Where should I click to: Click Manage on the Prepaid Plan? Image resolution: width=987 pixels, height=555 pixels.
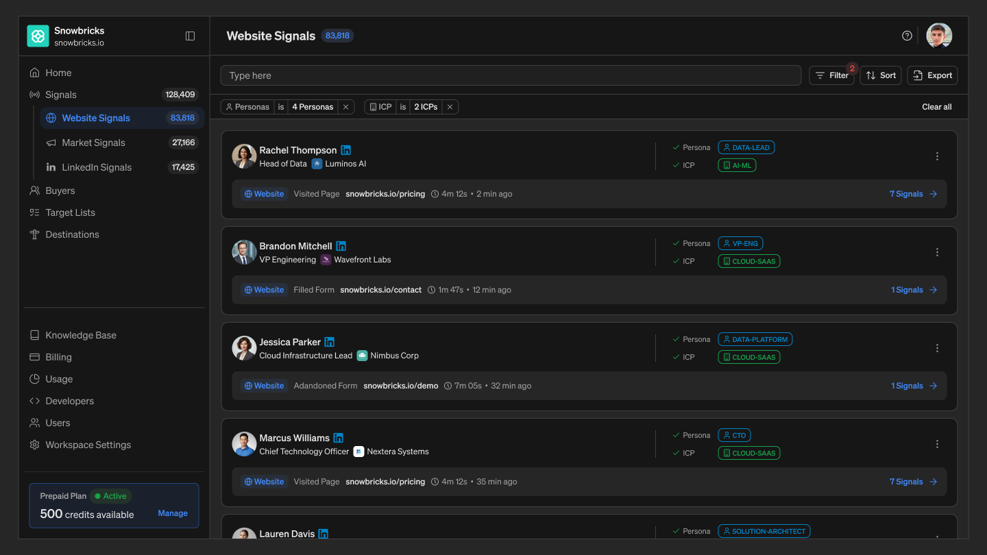pyautogui.click(x=173, y=513)
